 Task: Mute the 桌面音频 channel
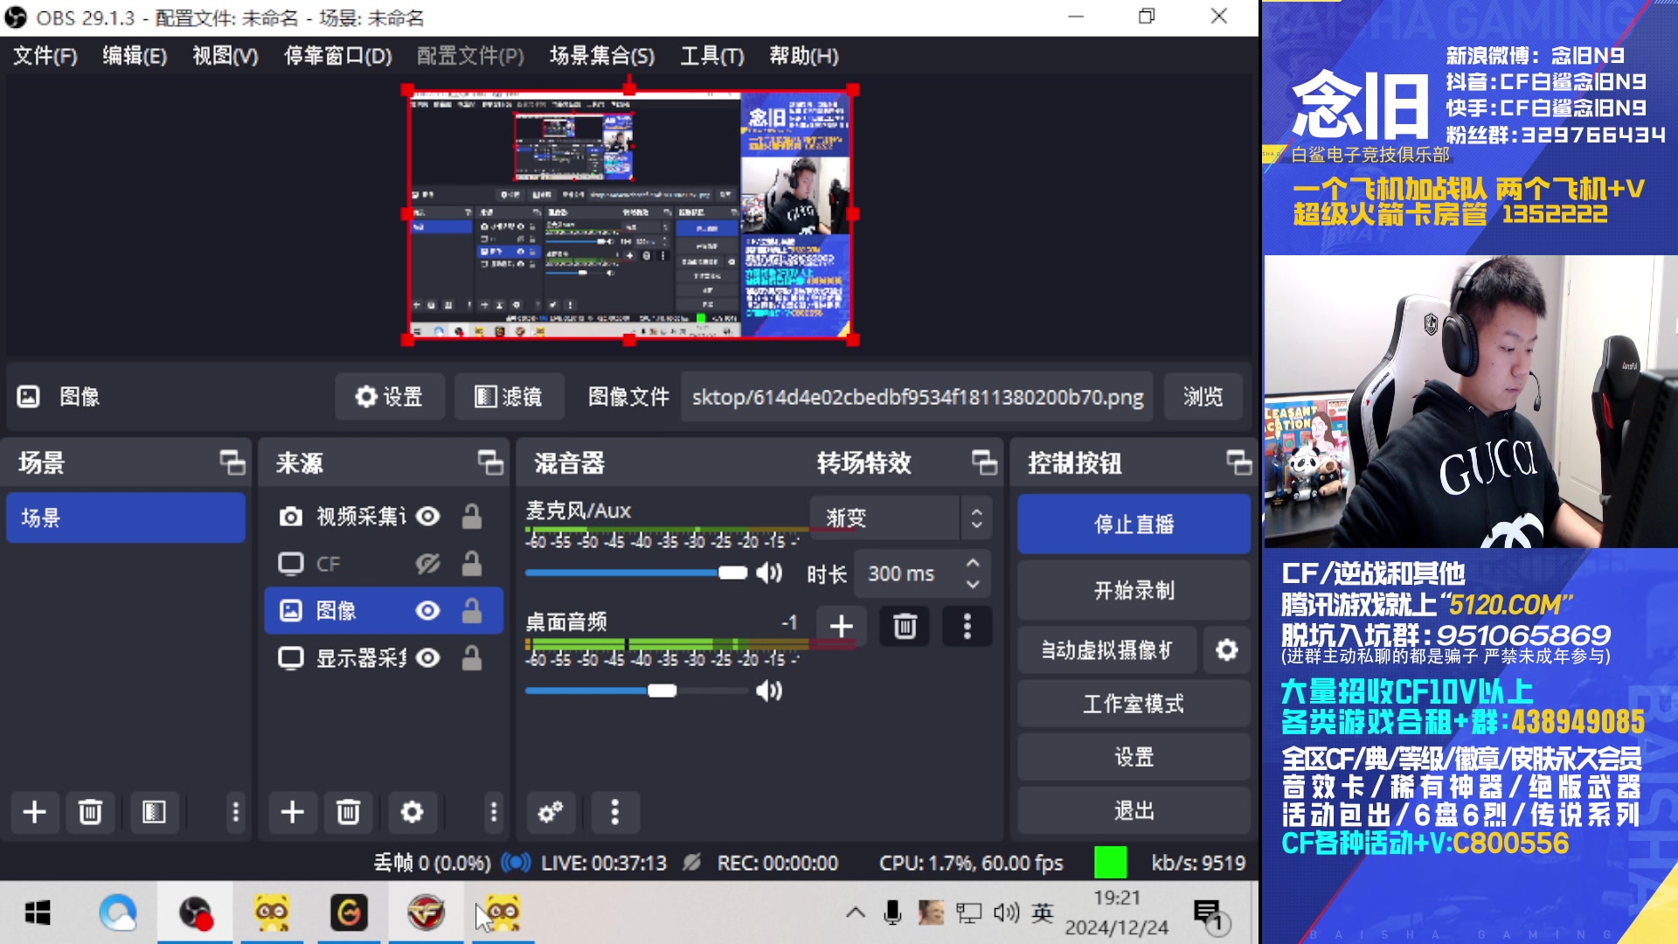[769, 691]
